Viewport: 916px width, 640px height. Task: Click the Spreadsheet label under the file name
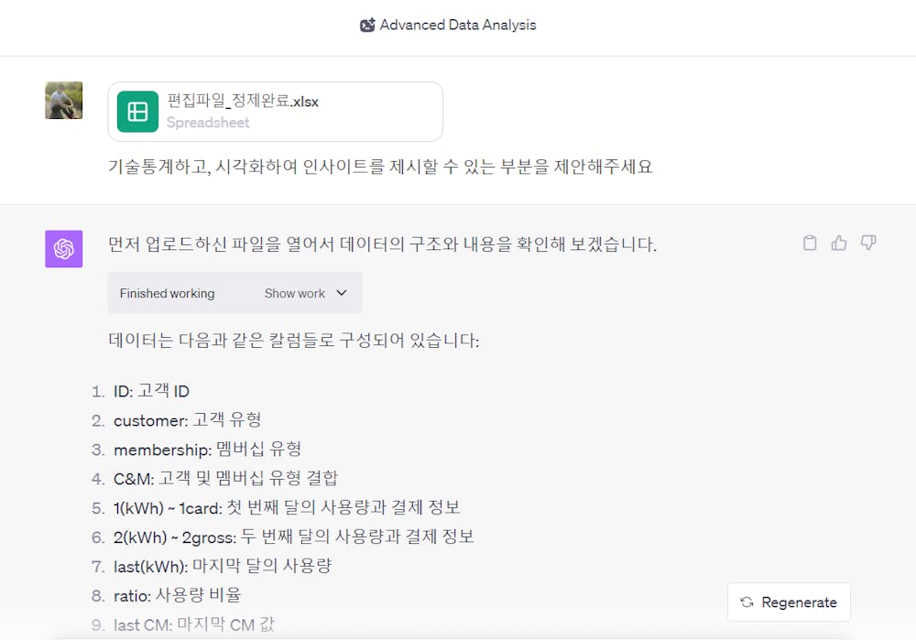coord(208,123)
